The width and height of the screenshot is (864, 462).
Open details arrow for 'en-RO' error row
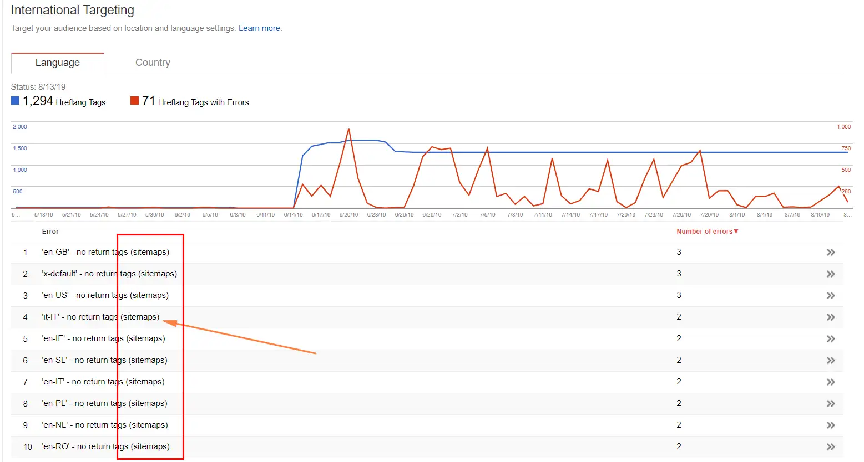tap(830, 447)
